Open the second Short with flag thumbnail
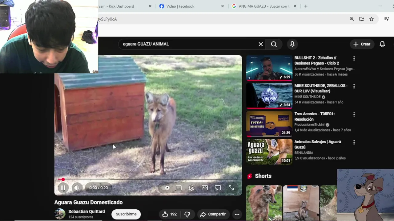This screenshot has width=394, height=221. coord(301,203)
